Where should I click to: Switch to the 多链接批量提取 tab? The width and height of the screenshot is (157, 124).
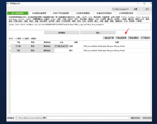39,13
